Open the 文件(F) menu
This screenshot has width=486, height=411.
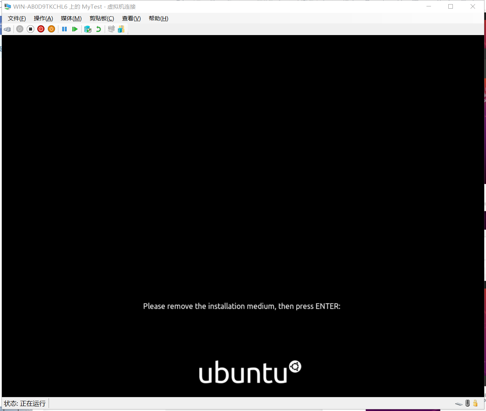(17, 18)
